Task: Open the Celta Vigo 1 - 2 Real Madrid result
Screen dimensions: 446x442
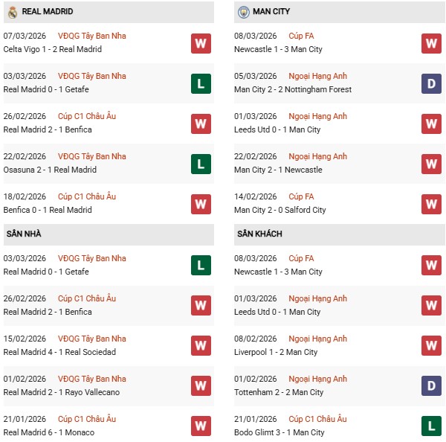Action: pyautogui.click(x=53, y=49)
